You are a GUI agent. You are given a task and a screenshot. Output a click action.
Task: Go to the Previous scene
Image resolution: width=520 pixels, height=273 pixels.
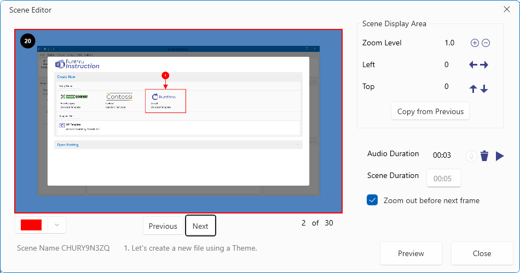click(x=163, y=226)
